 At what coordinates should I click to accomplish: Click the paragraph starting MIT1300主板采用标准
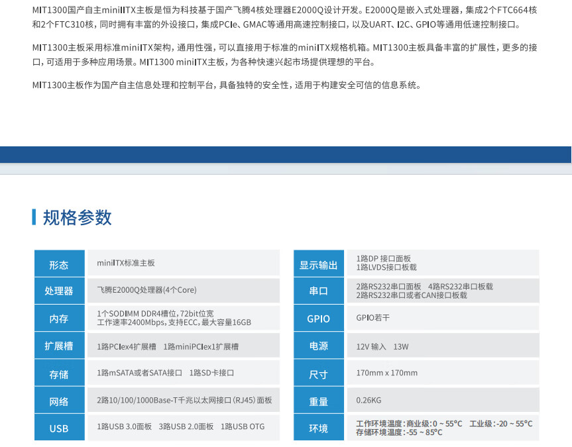click(x=284, y=55)
